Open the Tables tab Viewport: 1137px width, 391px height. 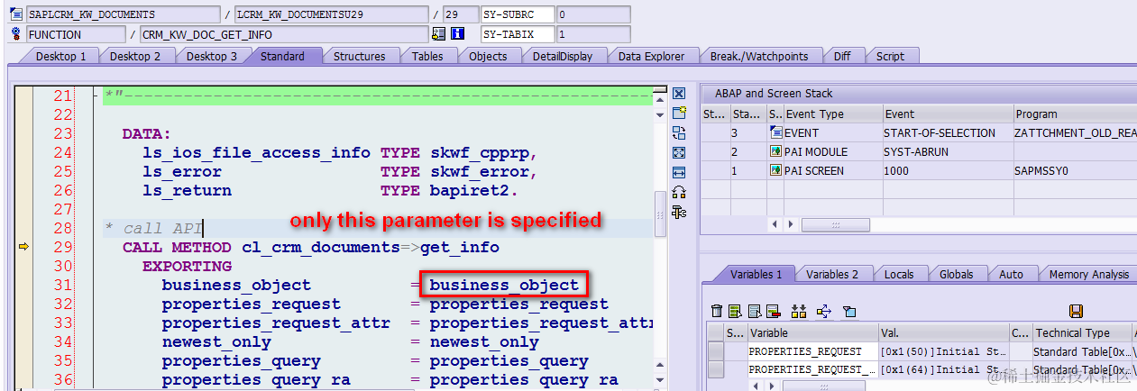coord(427,56)
